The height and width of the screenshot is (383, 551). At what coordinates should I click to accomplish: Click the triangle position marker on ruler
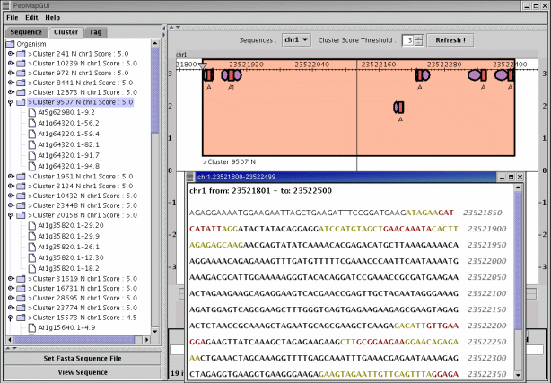202,65
